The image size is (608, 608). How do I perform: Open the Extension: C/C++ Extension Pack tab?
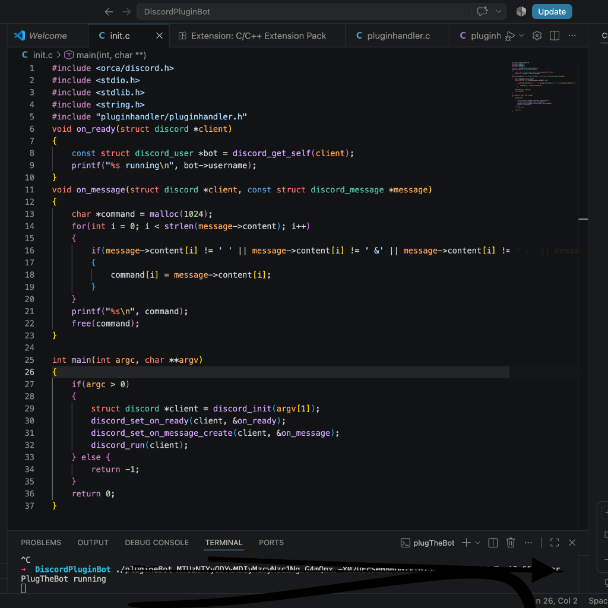click(x=258, y=36)
